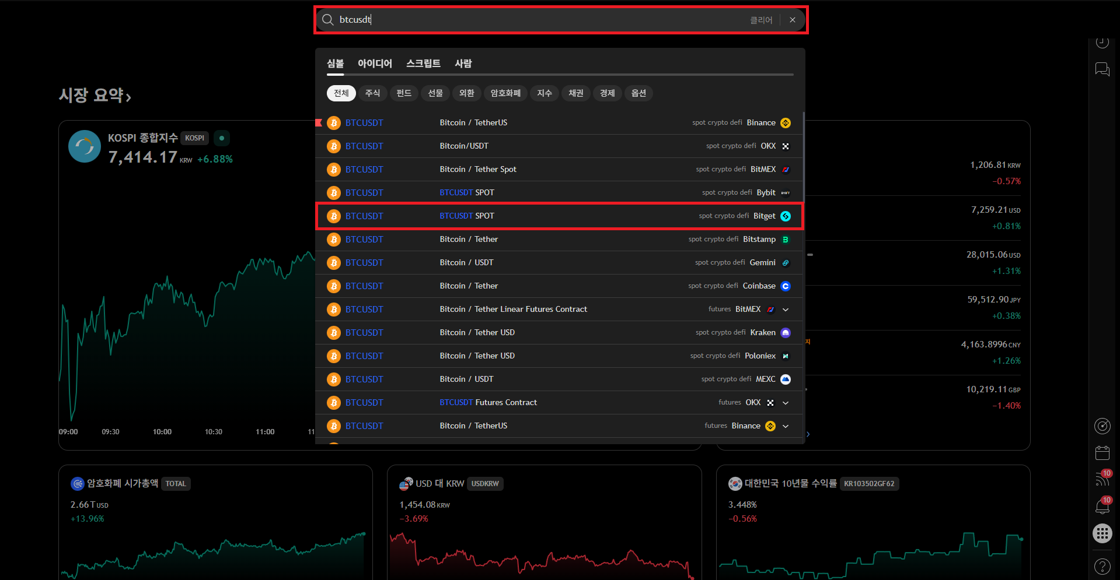Expand the BitMEX Linear Futures Contract row

pyautogui.click(x=786, y=310)
